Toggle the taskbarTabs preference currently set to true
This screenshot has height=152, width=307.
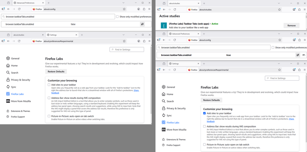(298, 55)
